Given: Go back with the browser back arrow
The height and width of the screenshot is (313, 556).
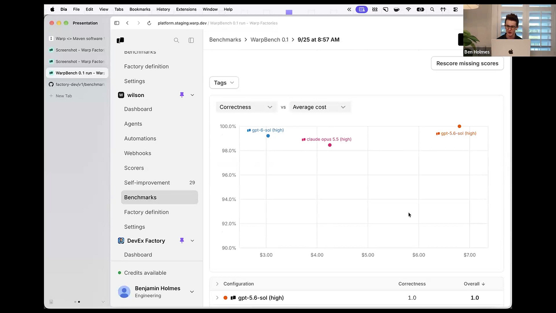Looking at the screenshot, I should pos(128,23).
